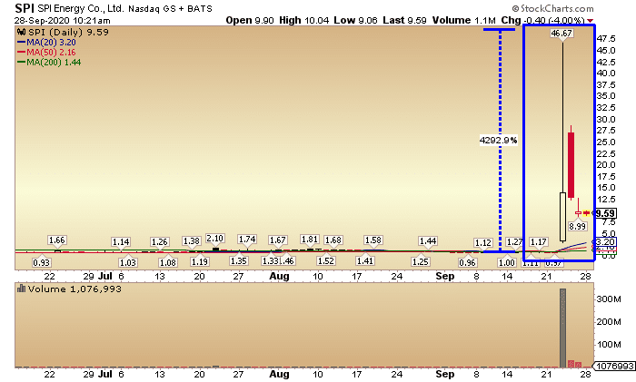Click the 20.0 price axis label

click(x=606, y=164)
